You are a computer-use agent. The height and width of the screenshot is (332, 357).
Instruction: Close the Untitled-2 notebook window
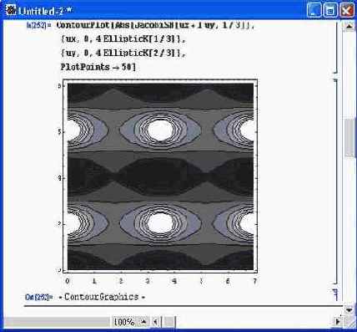pyautogui.click(x=347, y=11)
